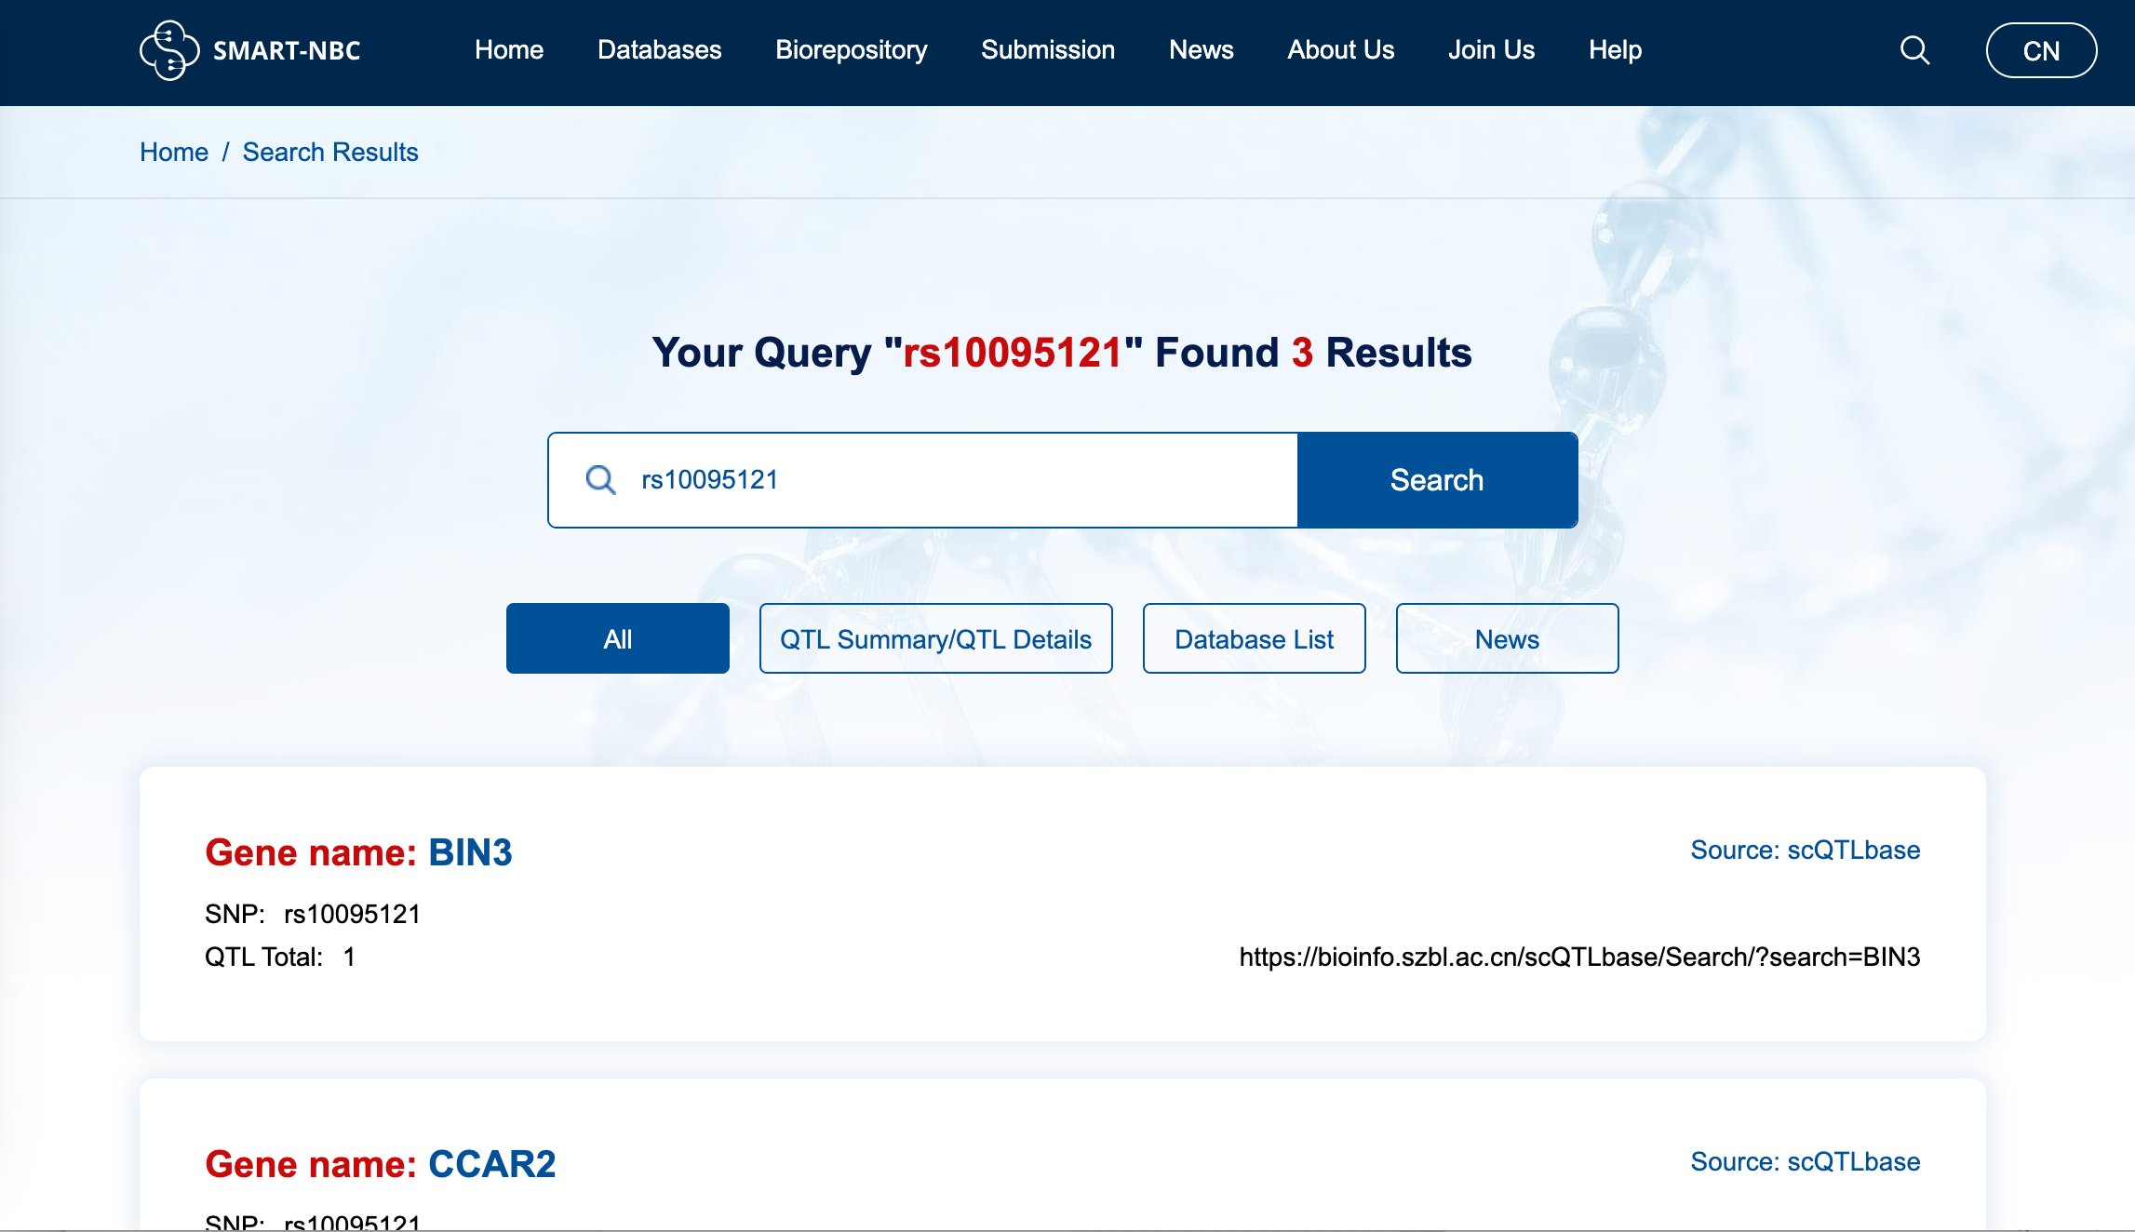This screenshot has height=1232, width=2135.
Task: Open the Biorepository menu
Action: (851, 50)
